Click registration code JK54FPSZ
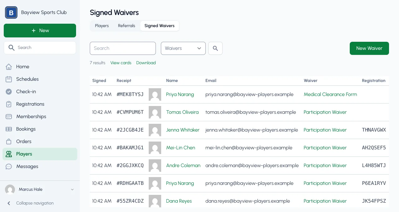Viewport: 399px width, 212px height. [x=374, y=201]
